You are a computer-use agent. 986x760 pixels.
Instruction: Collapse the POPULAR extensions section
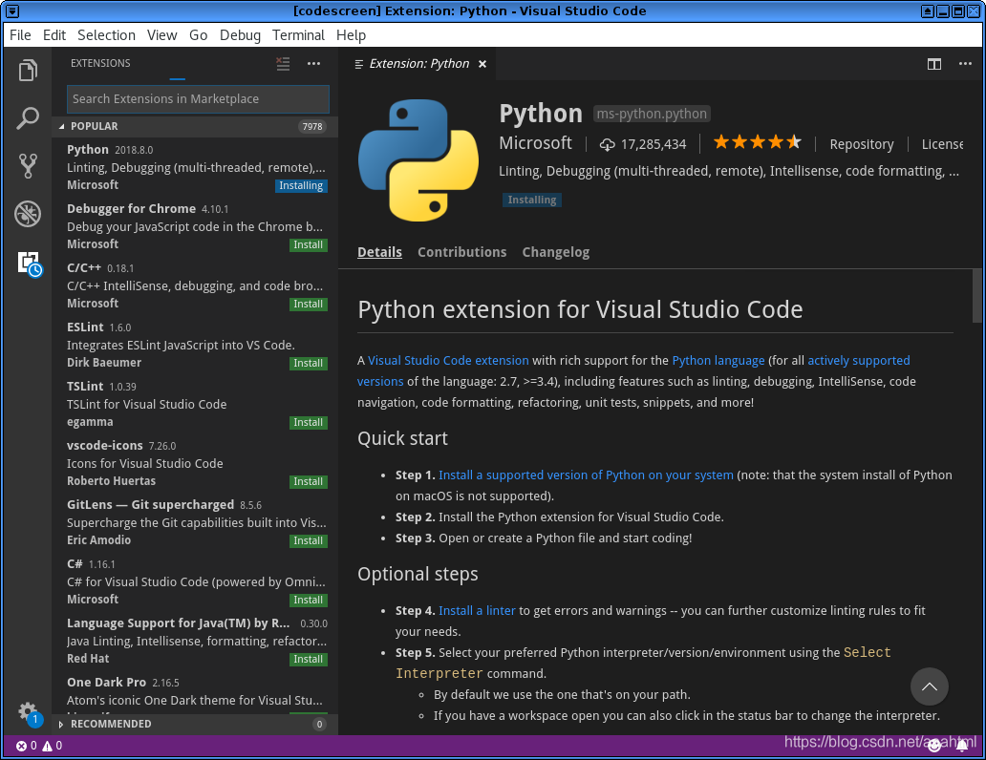[x=195, y=126]
